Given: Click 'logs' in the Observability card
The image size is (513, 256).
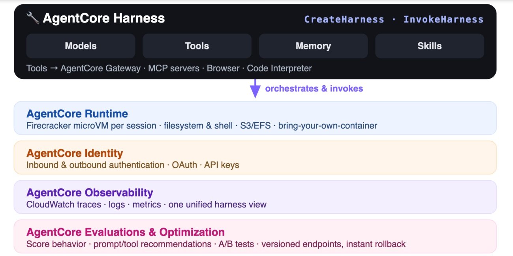Looking at the screenshot, I should 116,205.
